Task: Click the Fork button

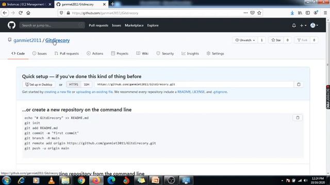Action: [x=302, y=40]
